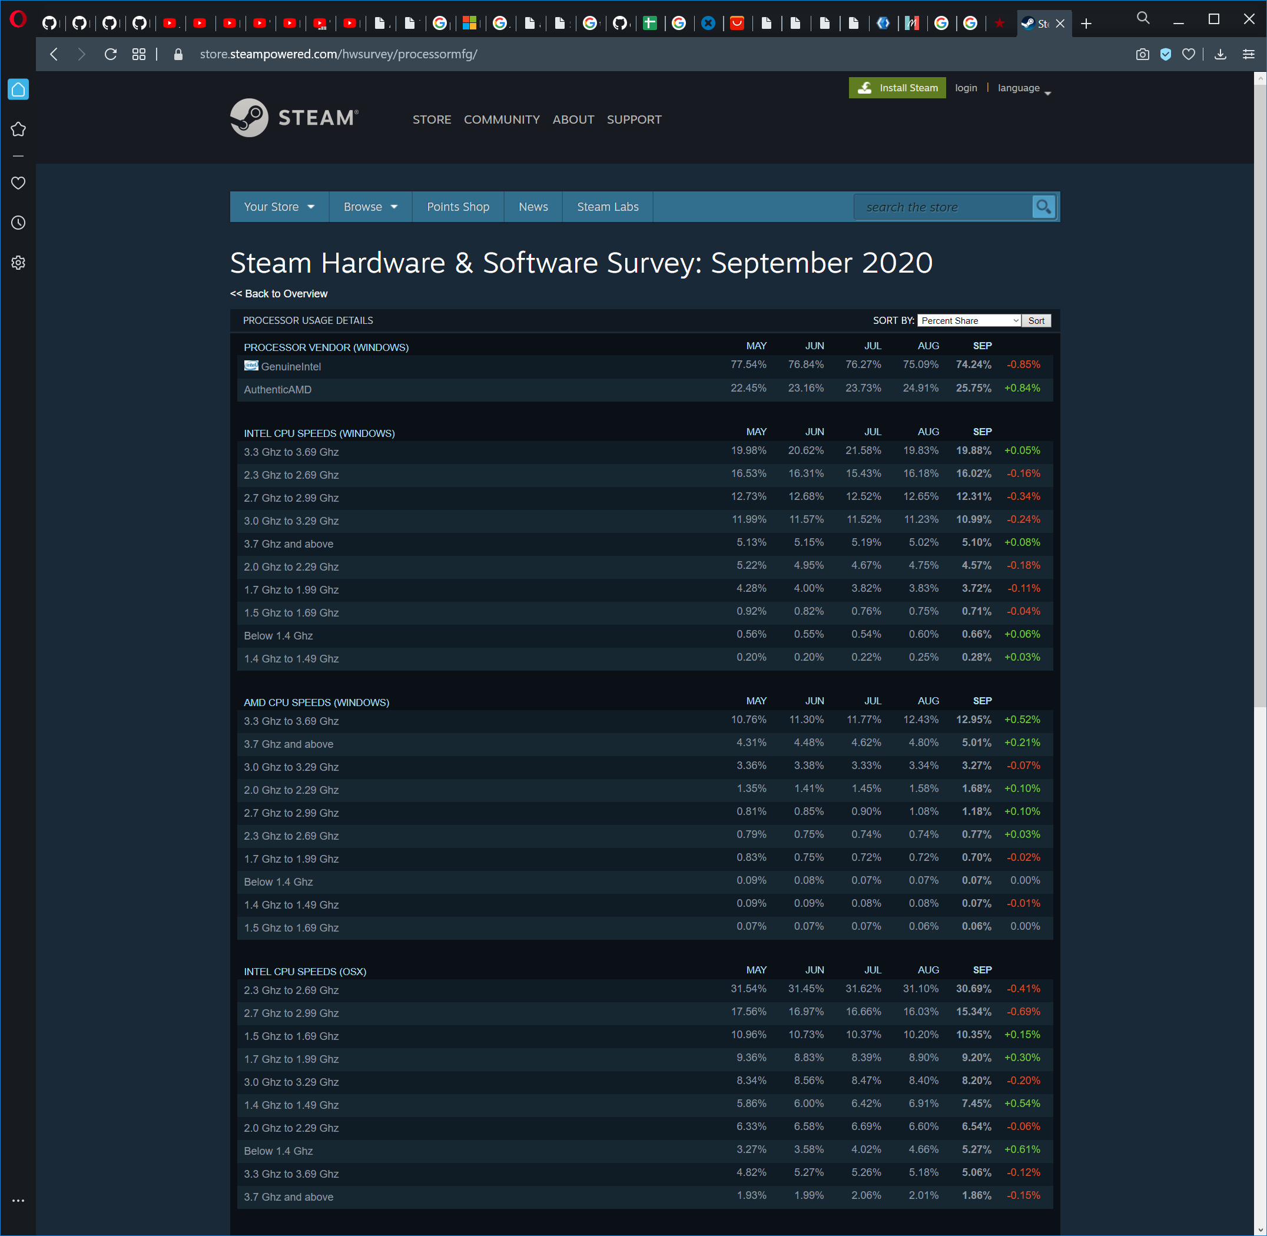This screenshot has width=1267, height=1236.
Task: Open the COMMUNITY menu
Action: (x=502, y=120)
